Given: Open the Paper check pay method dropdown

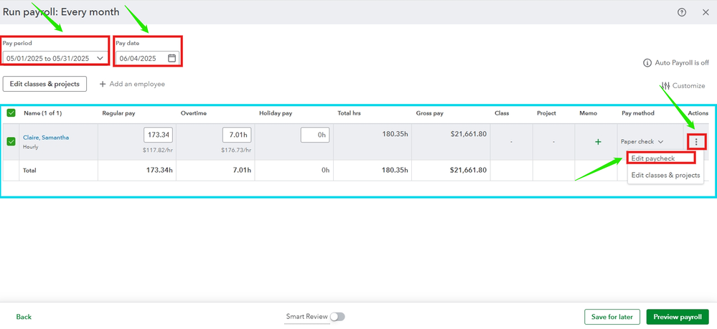Looking at the screenshot, I should tap(642, 142).
